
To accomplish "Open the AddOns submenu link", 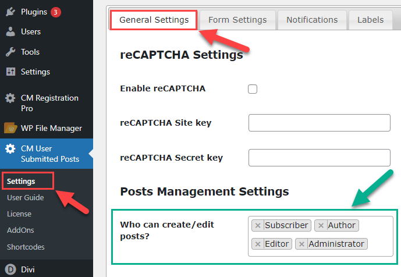I will pyautogui.click(x=20, y=230).
